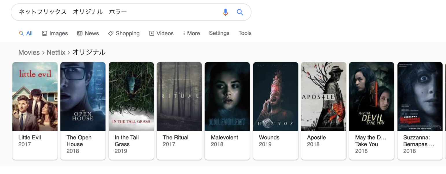Open The Ritual movie poster
446x174 pixels.
pyautogui.click(x=179, y=96)
